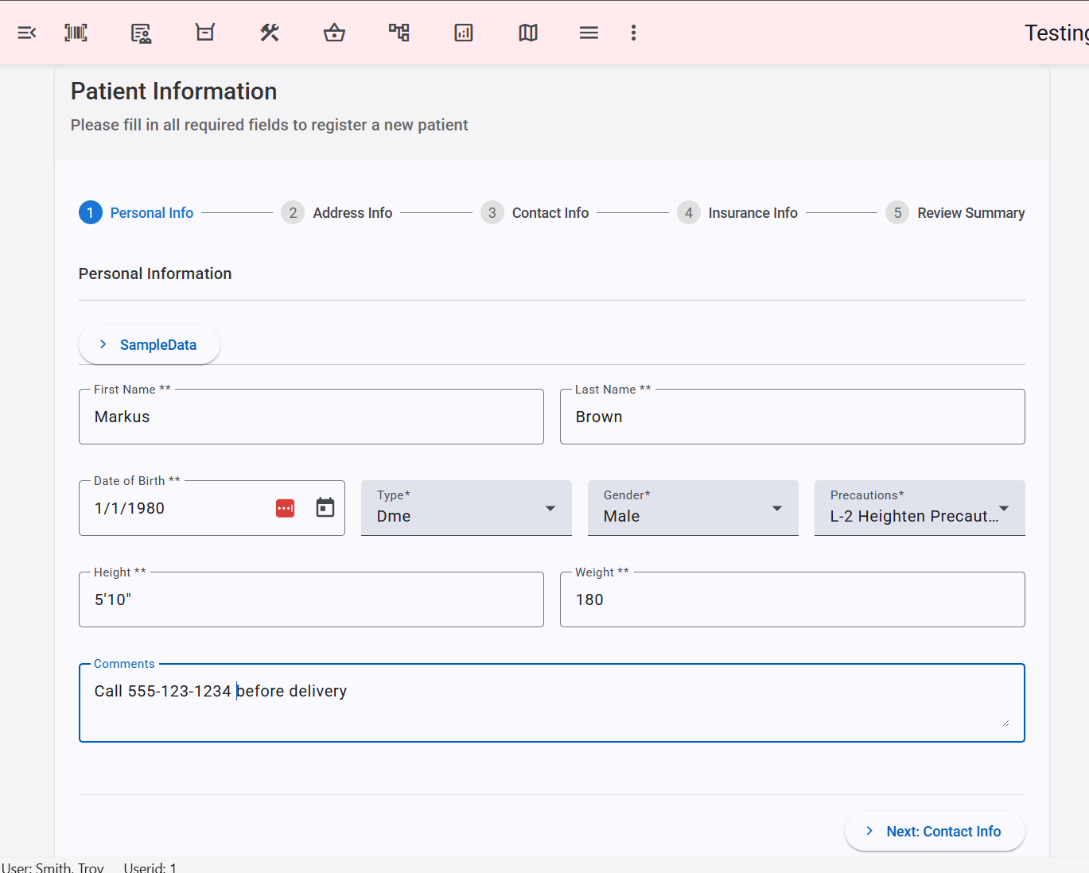Focus the Weight input field
The width and height of the screenshot is (1089, 873).
click(x=792, y=600)
